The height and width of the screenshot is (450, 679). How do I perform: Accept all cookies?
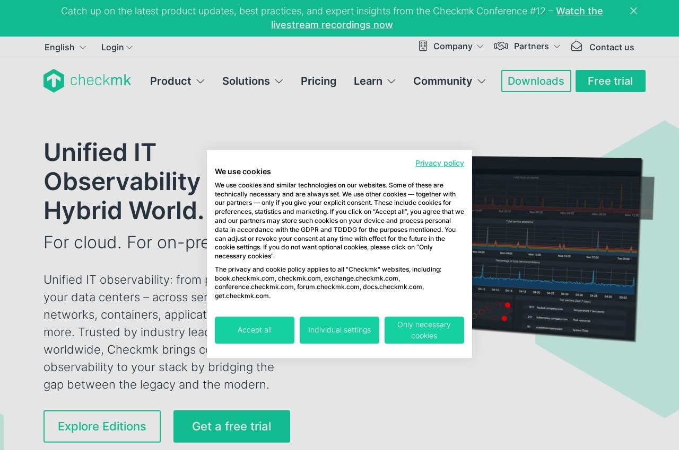[x=255, y=330]
